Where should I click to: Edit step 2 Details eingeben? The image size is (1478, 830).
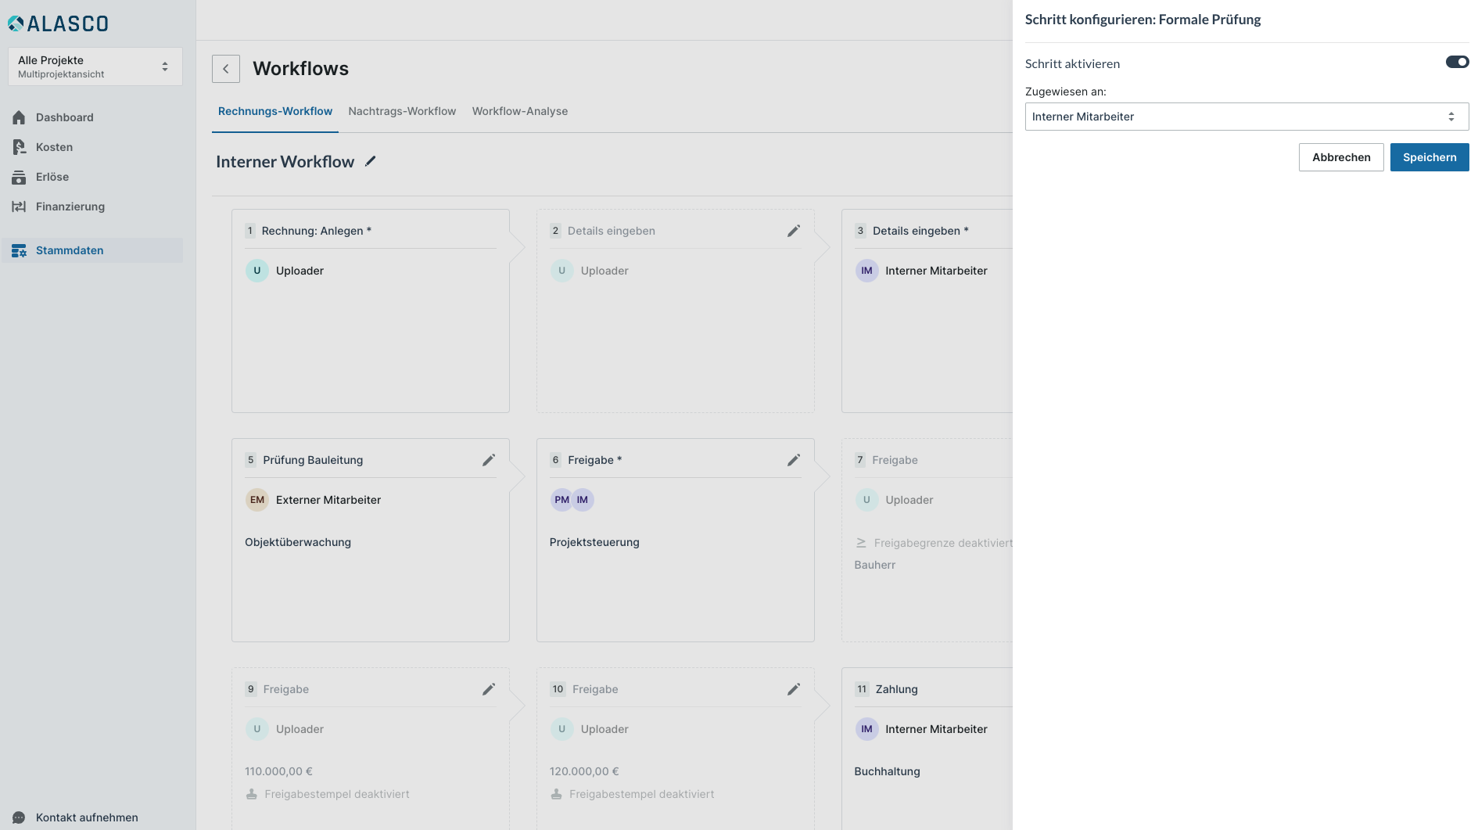click(x=794, y=231)
